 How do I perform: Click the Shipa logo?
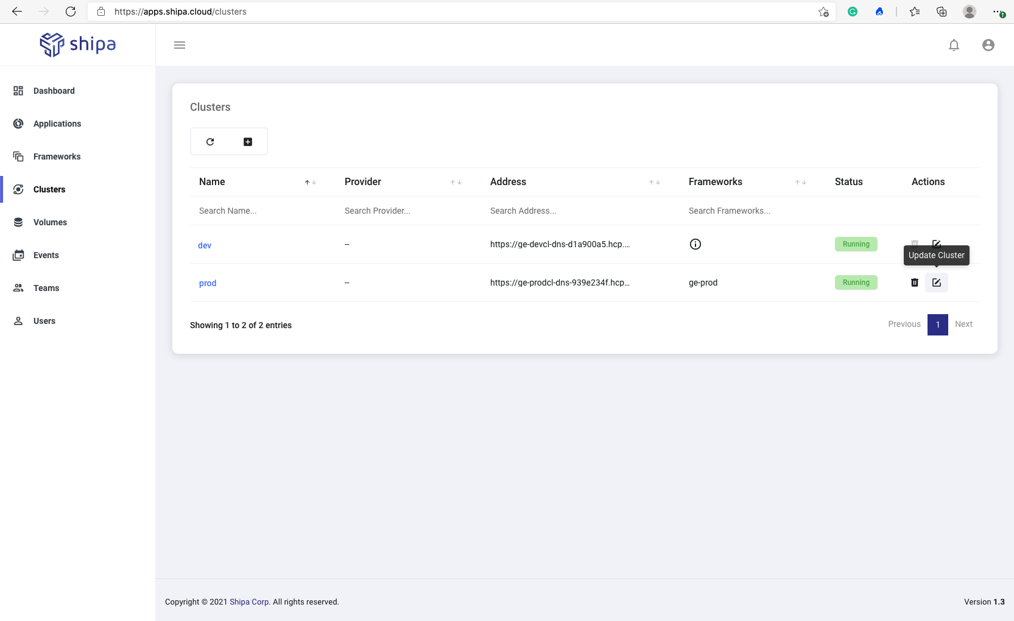(78, 44)
